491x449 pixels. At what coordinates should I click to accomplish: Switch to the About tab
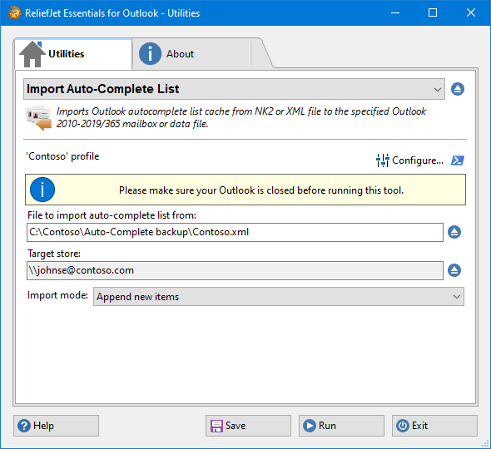tap(167, 54)
